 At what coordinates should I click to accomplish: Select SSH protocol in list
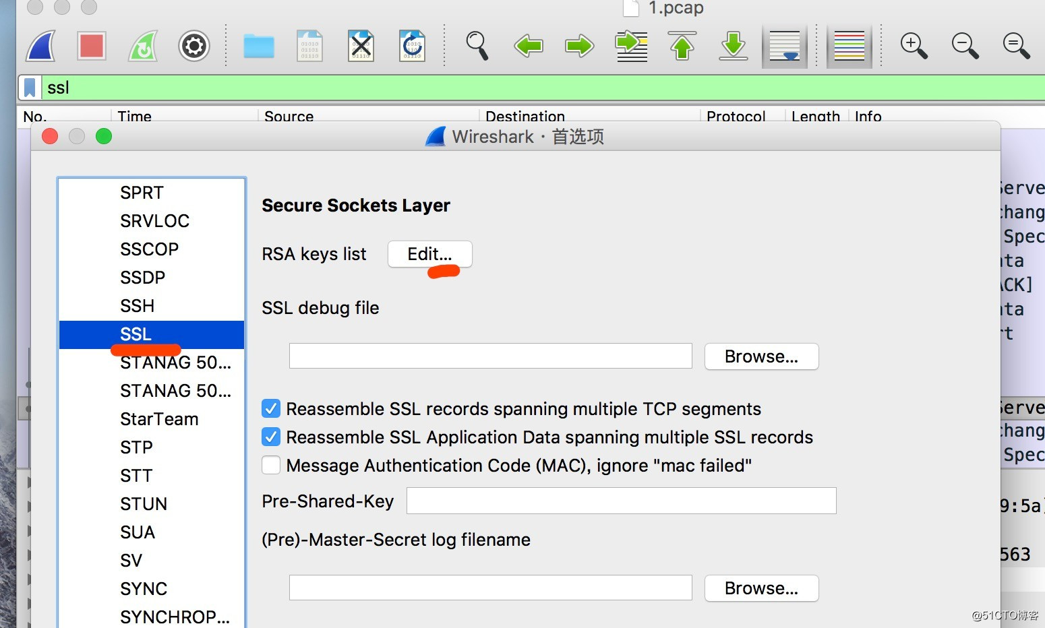point(152,306)
